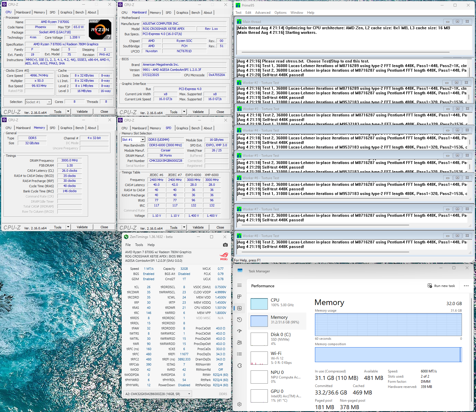Expand Tools dropdown arrow in CPU-Z Mainboard window
This screenshot has height=412, width=476.
(x=184, y=112)
